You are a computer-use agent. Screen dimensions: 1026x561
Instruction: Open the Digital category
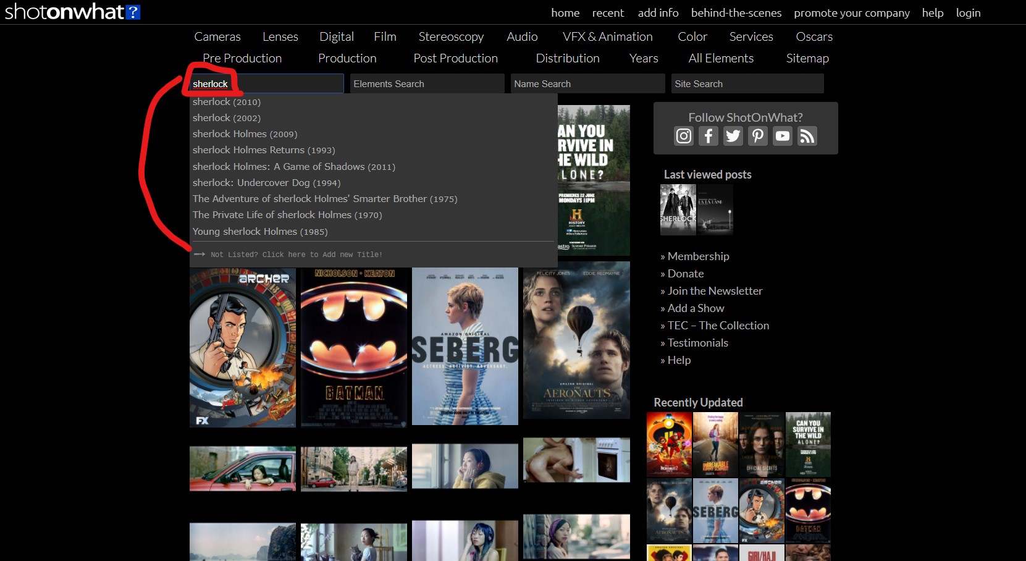click(337, 36)
